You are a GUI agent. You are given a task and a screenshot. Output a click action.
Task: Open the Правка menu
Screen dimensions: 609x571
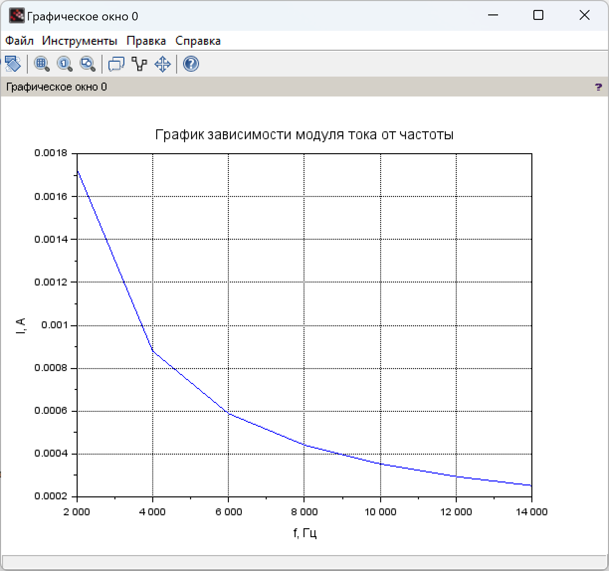pos(146,41)
